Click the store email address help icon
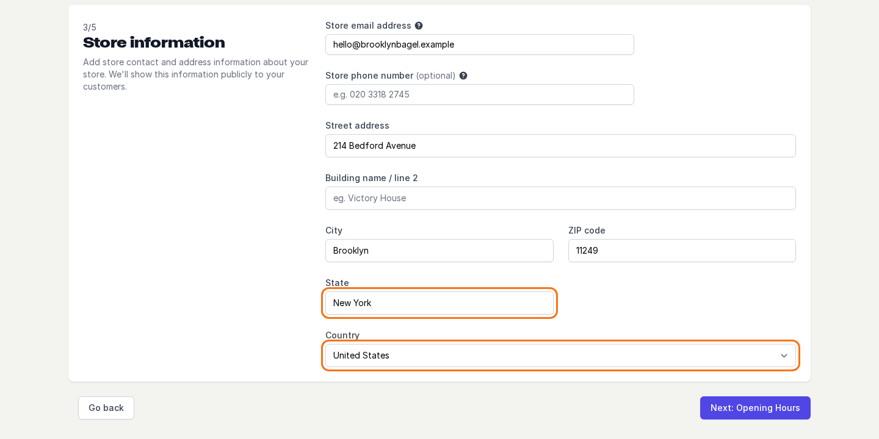 click(x=419, y=26)
